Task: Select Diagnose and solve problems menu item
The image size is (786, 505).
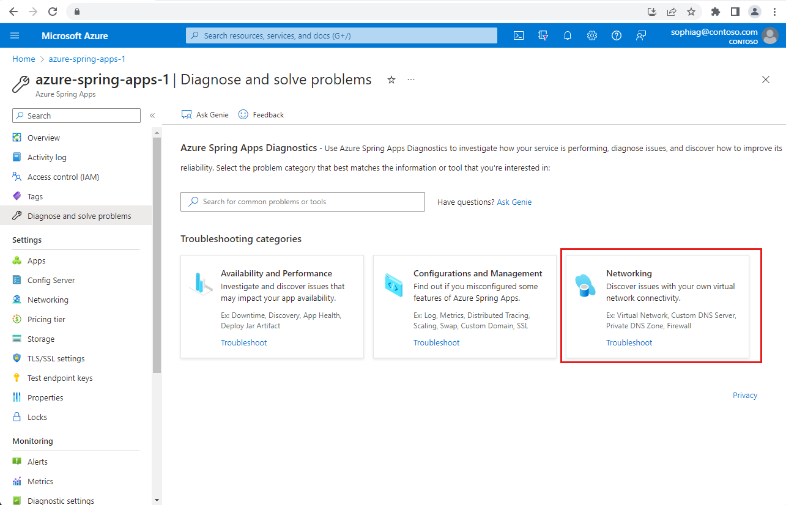Action: coord(76,216)
